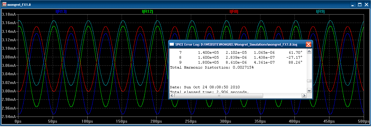Screen dimensions: 371x127
Task: Click the log's horizontal scrollbar thumb
Action: [x=219, y=95]
